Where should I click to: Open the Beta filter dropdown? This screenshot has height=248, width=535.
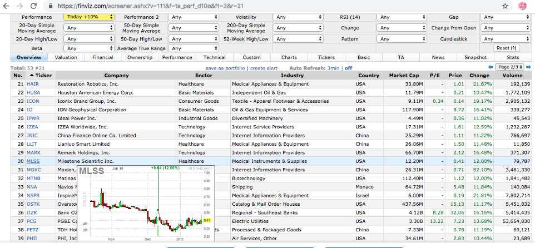[89, 48]
